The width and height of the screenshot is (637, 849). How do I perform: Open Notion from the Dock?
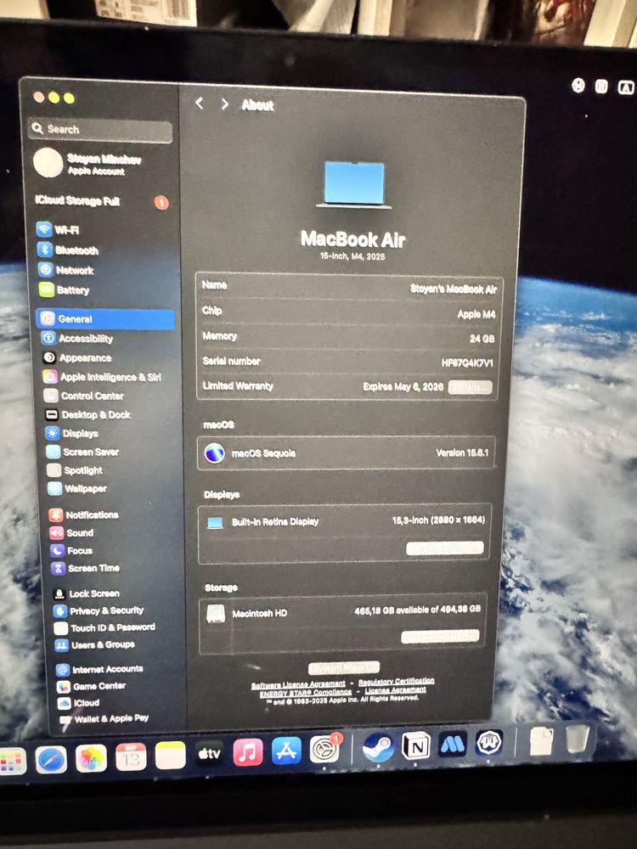point(415,745)
